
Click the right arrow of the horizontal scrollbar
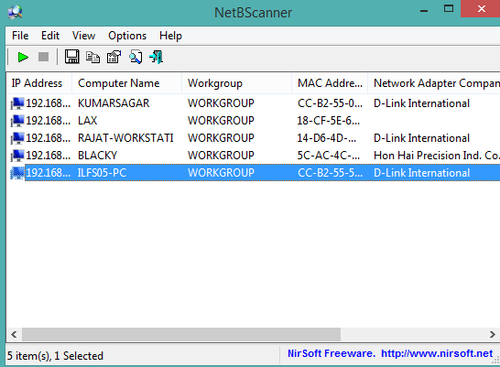pyautogui.click(x=493, y=334)
